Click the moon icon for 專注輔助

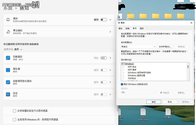pyautogui.click(x=8, y=32)
